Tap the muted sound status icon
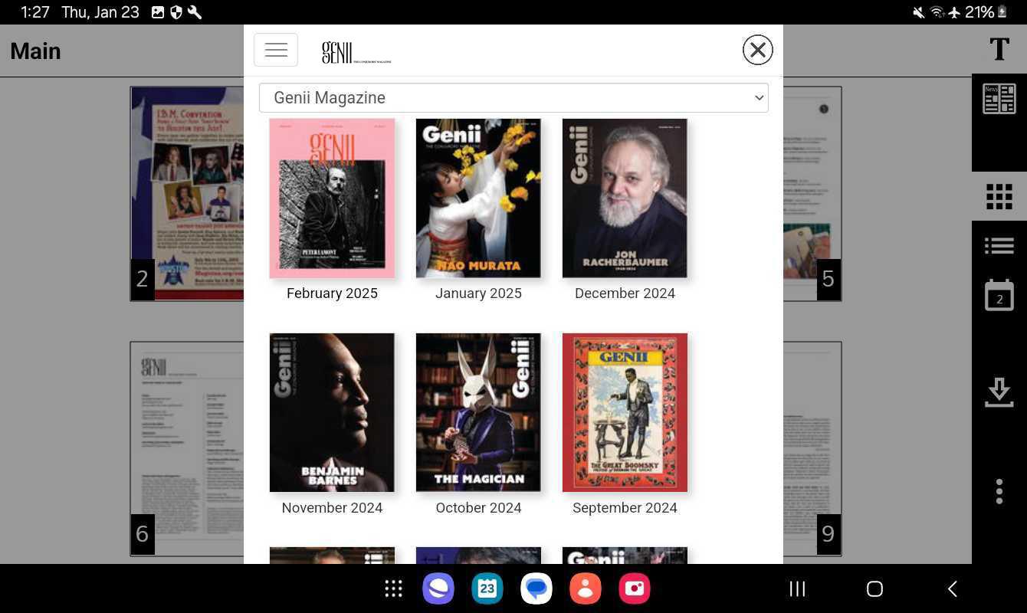Image resolution: width=1027 pixels, height=613 pixels. [x=919, y=12]
